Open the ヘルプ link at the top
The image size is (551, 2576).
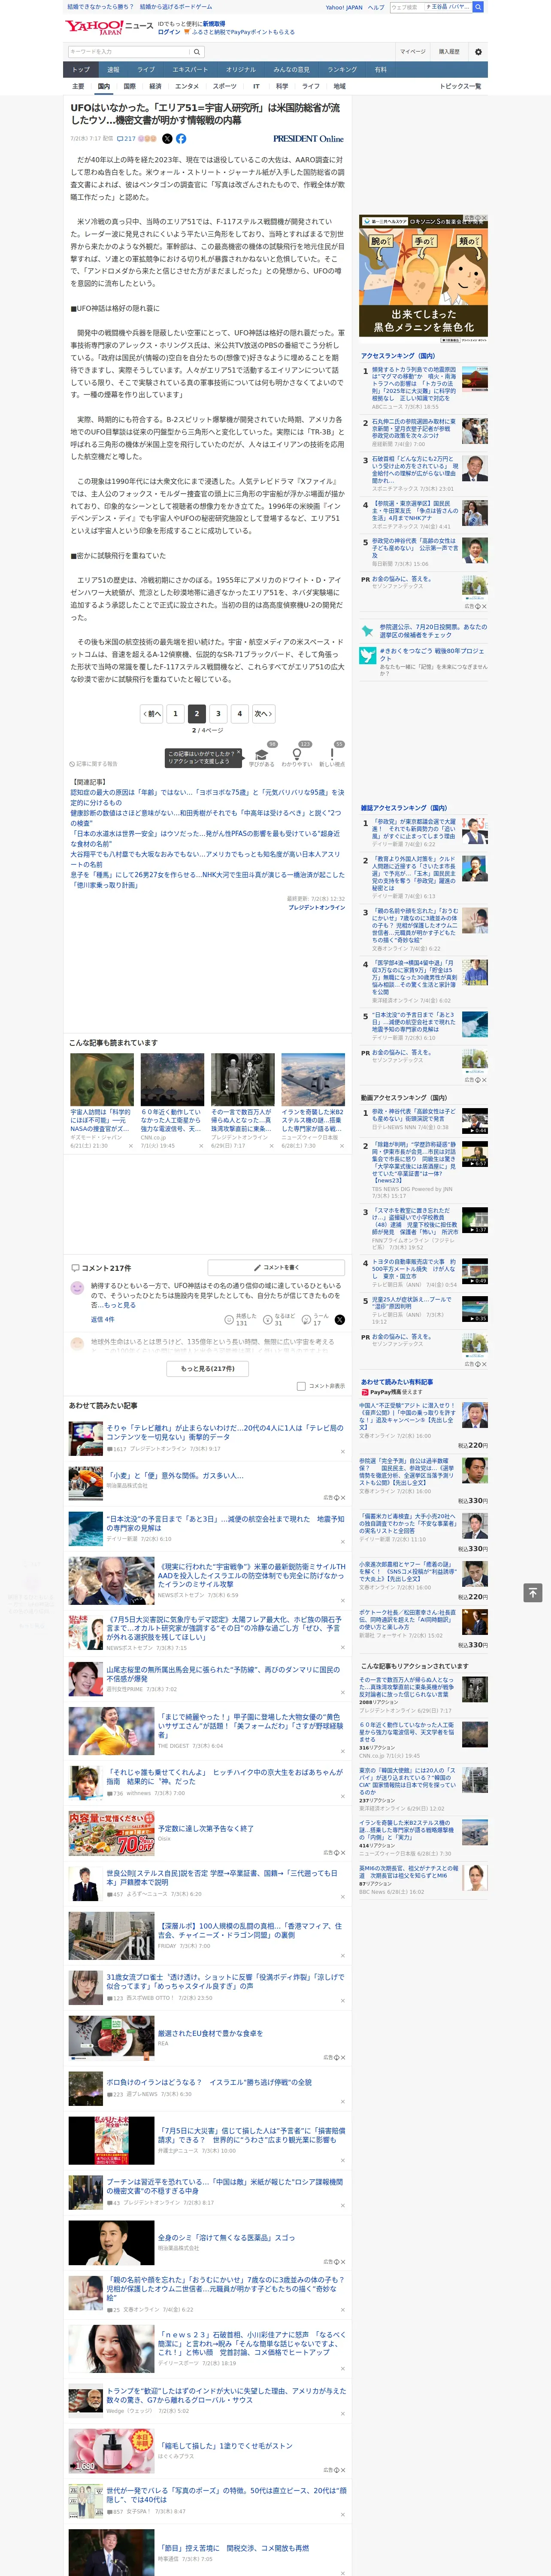tap(376, 7)
